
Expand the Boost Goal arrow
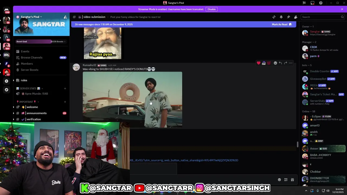(x=65, y=41)
